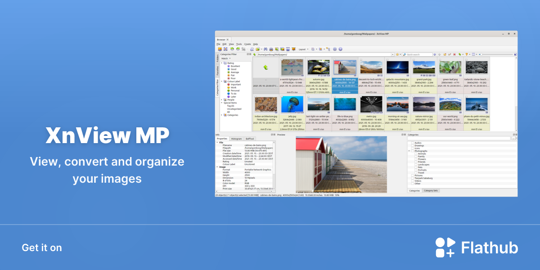Select the To do blue colour label
Screen dimensions: 540x270
pos(229,94)
